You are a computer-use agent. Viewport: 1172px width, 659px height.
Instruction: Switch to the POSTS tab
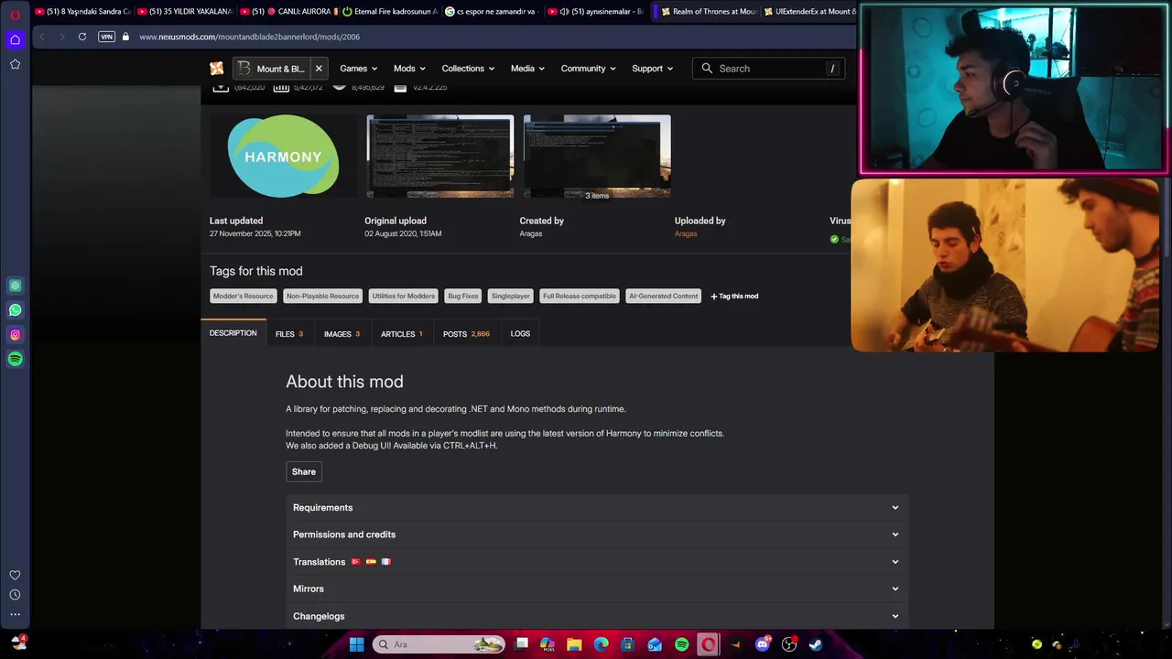pyautogui.click(x=466, y=334)
